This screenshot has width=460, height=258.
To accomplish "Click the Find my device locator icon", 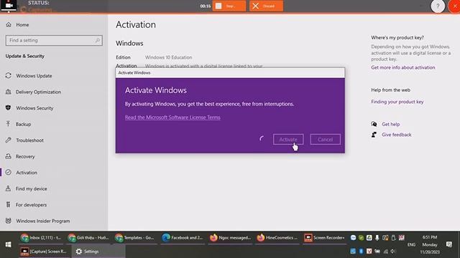I will tap(8, 188).
